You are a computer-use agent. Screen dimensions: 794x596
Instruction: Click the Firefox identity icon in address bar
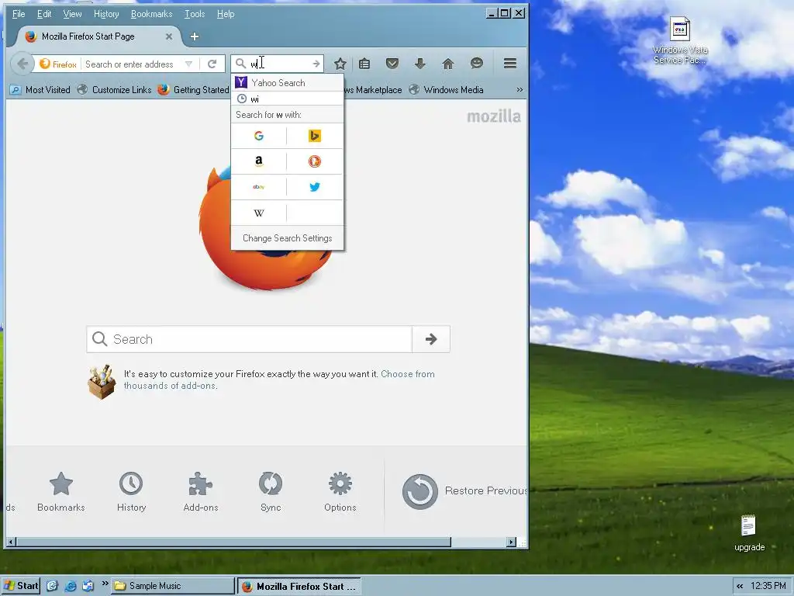[58, 64]
